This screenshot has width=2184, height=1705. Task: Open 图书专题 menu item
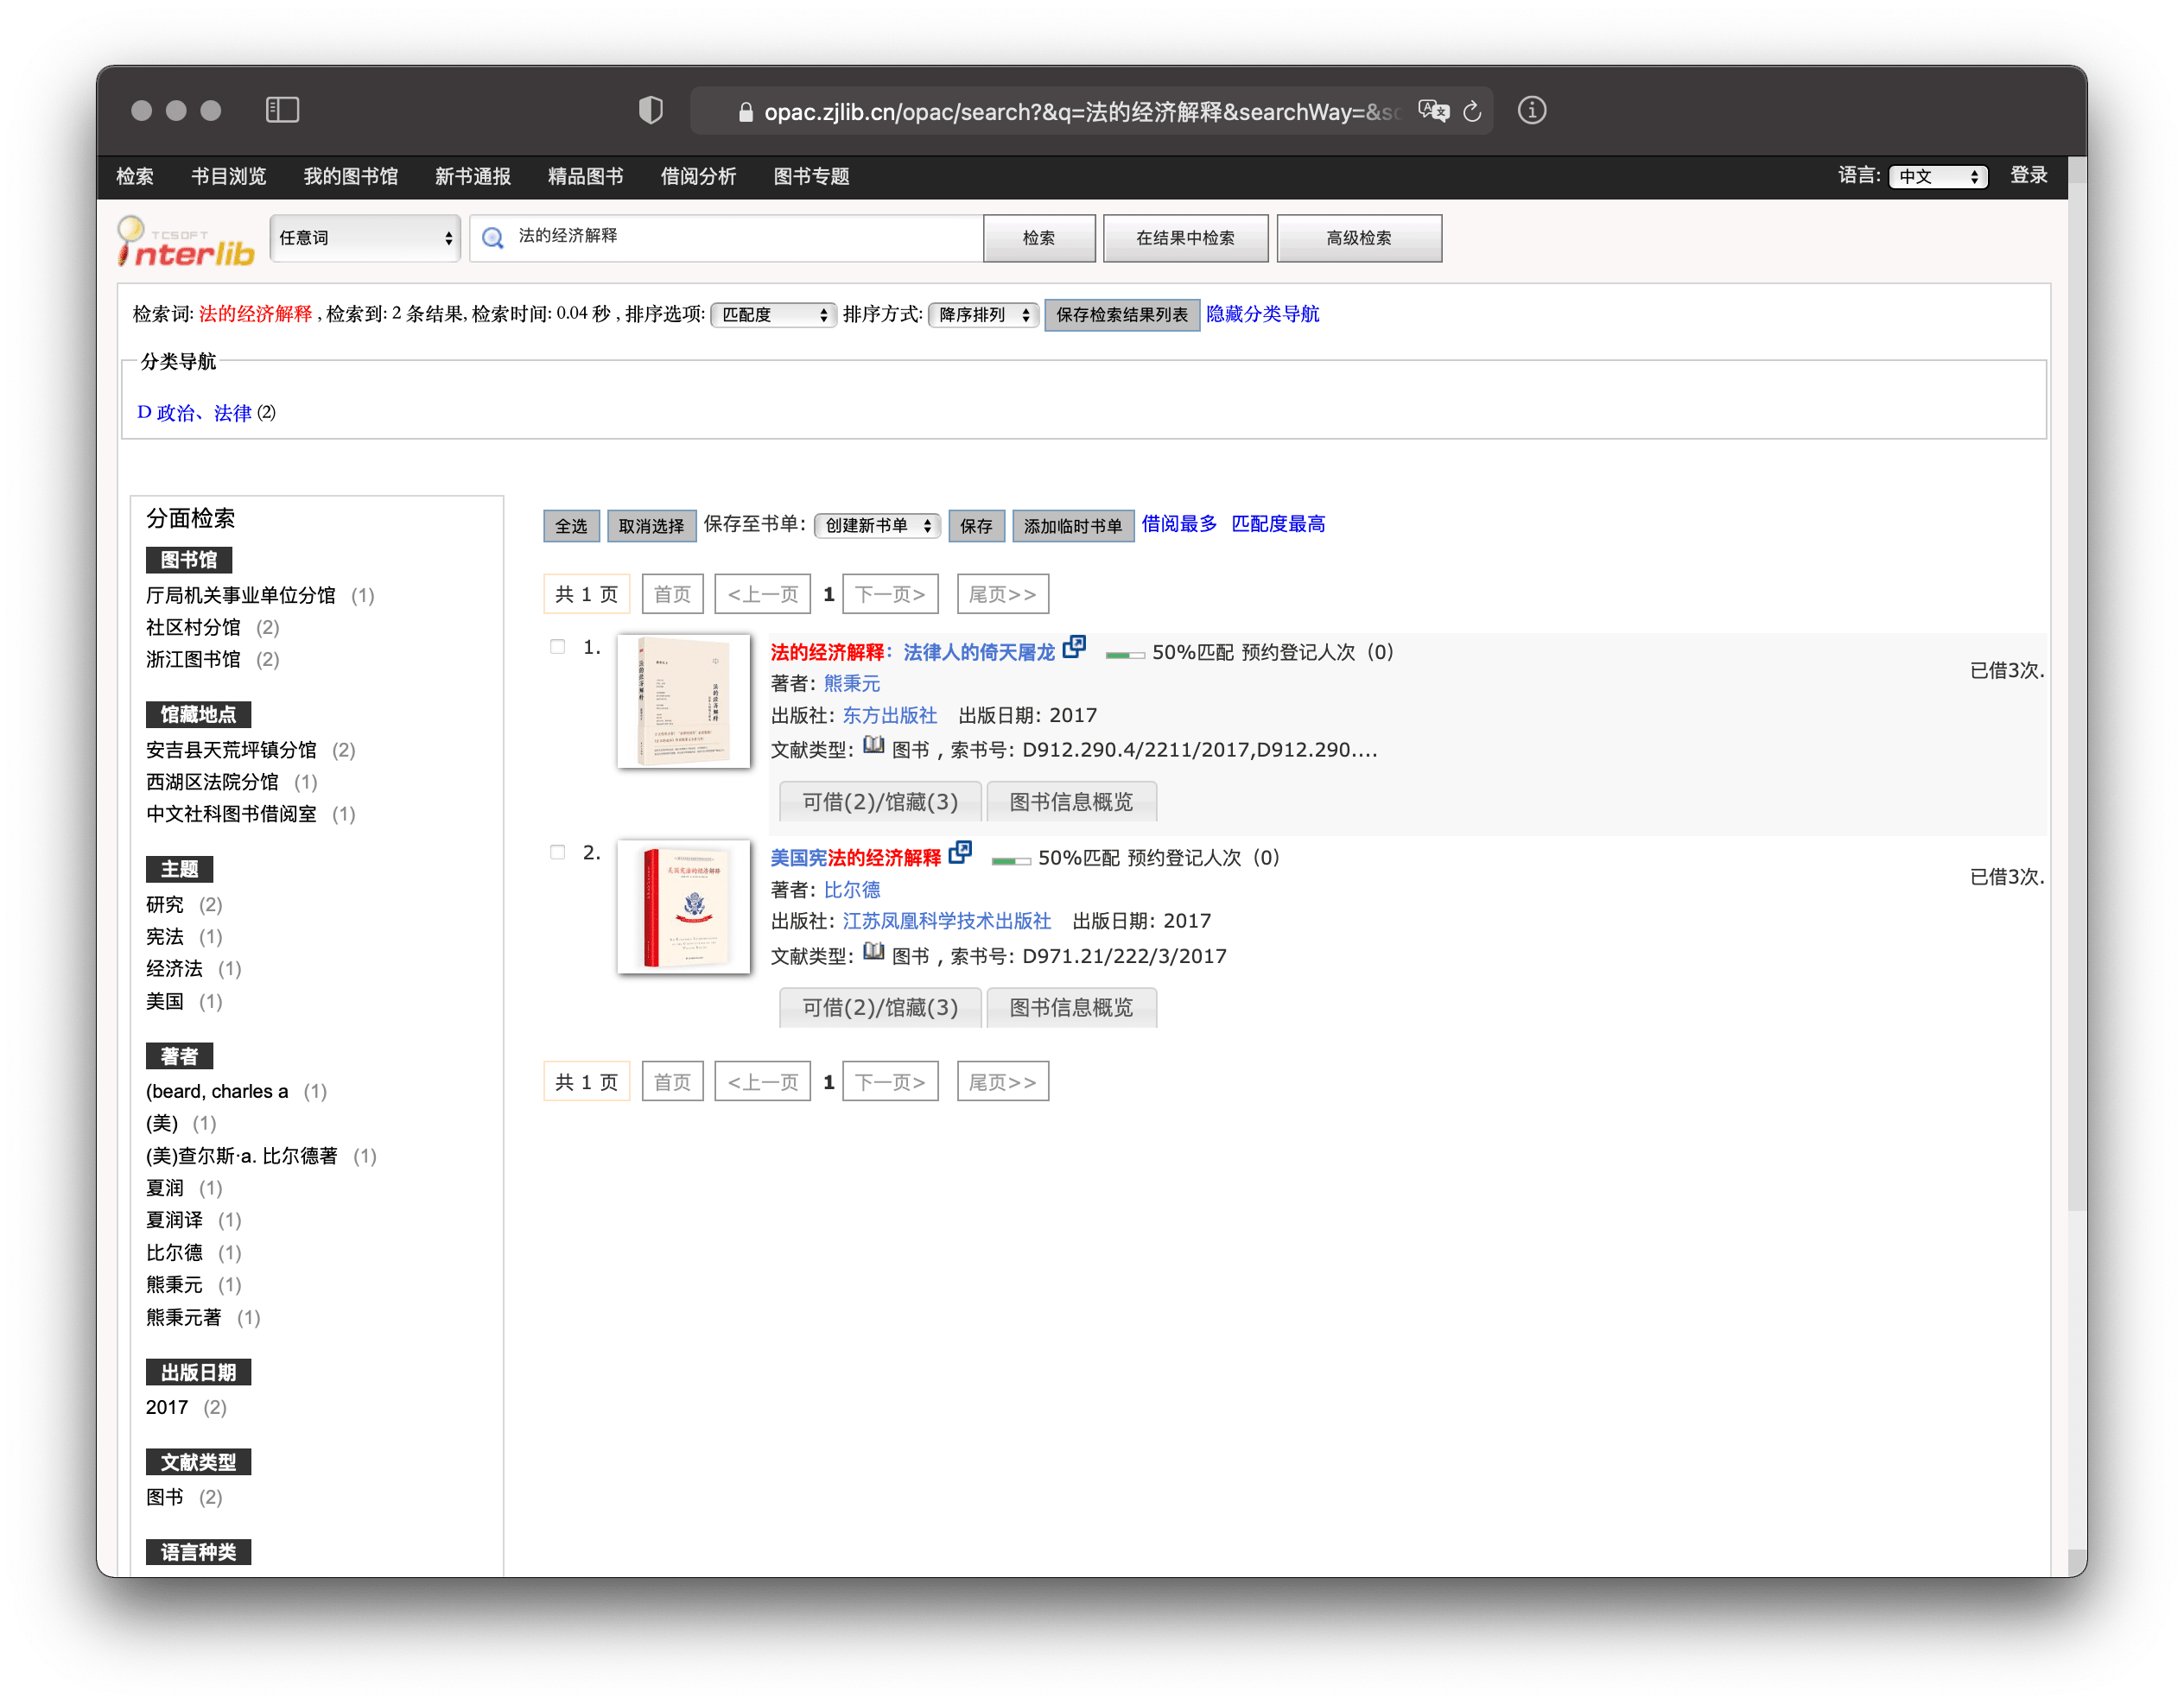pos(811,177)
